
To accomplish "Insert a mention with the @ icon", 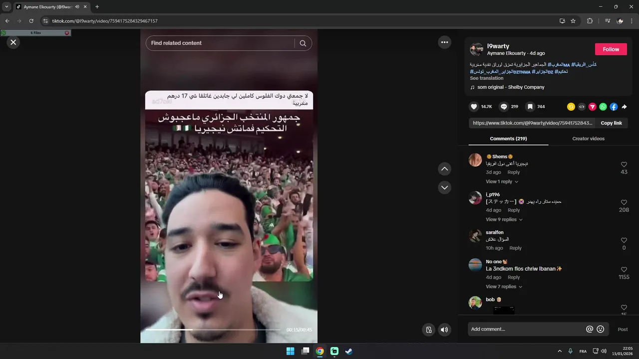I will coord(590,329).
